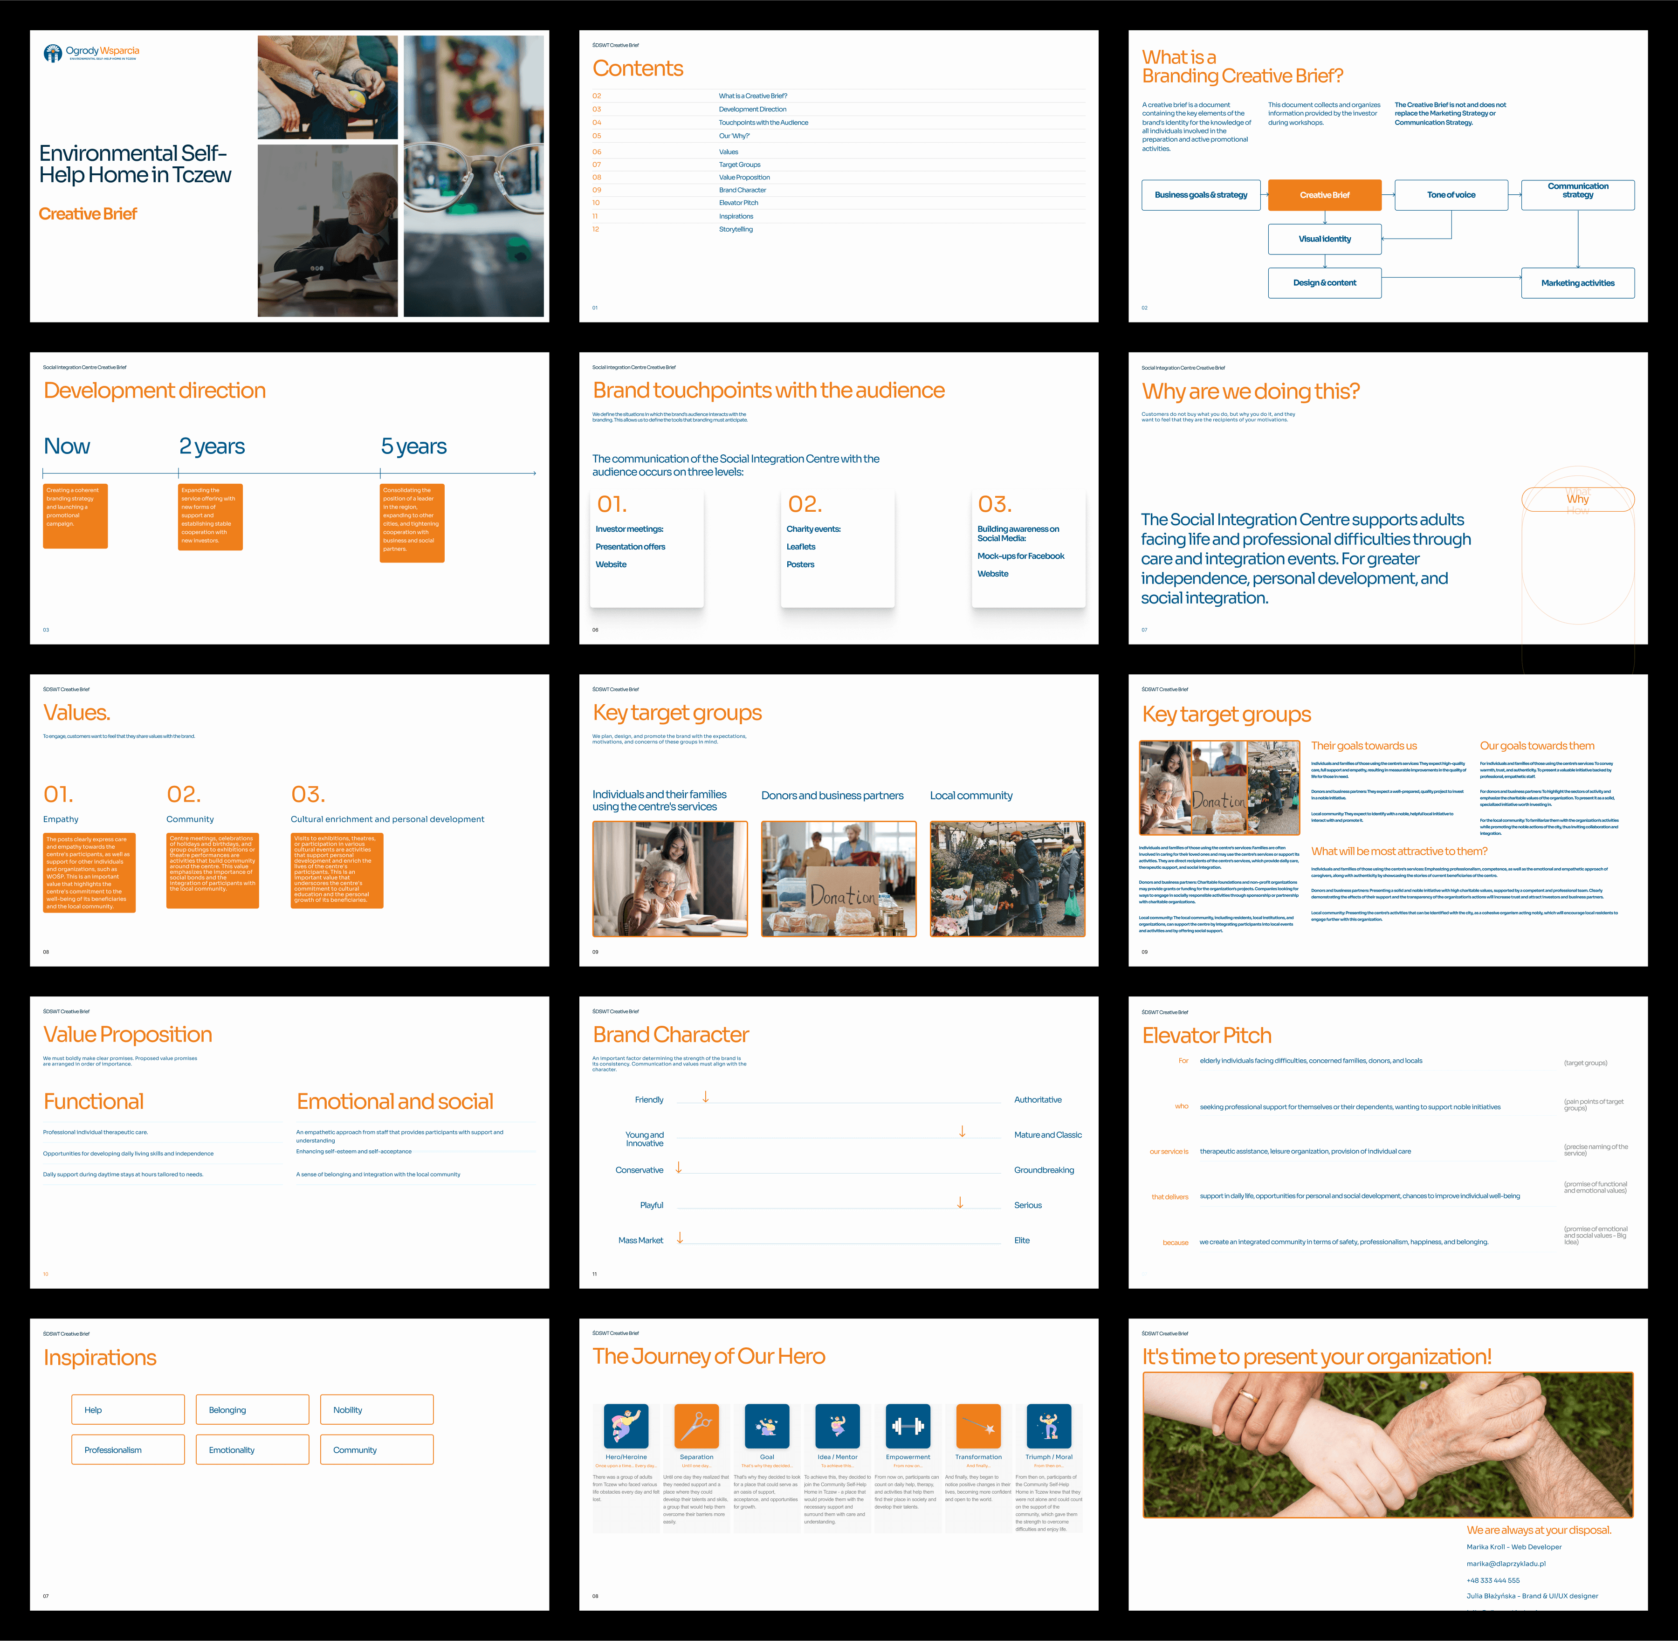
Task: Click the Marketing activities flowchart box
Action: coord(1577,283)
